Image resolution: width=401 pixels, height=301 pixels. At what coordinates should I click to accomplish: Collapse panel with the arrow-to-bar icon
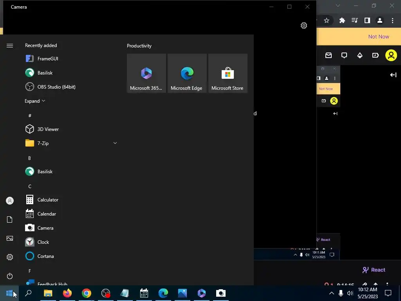(393, 75)
